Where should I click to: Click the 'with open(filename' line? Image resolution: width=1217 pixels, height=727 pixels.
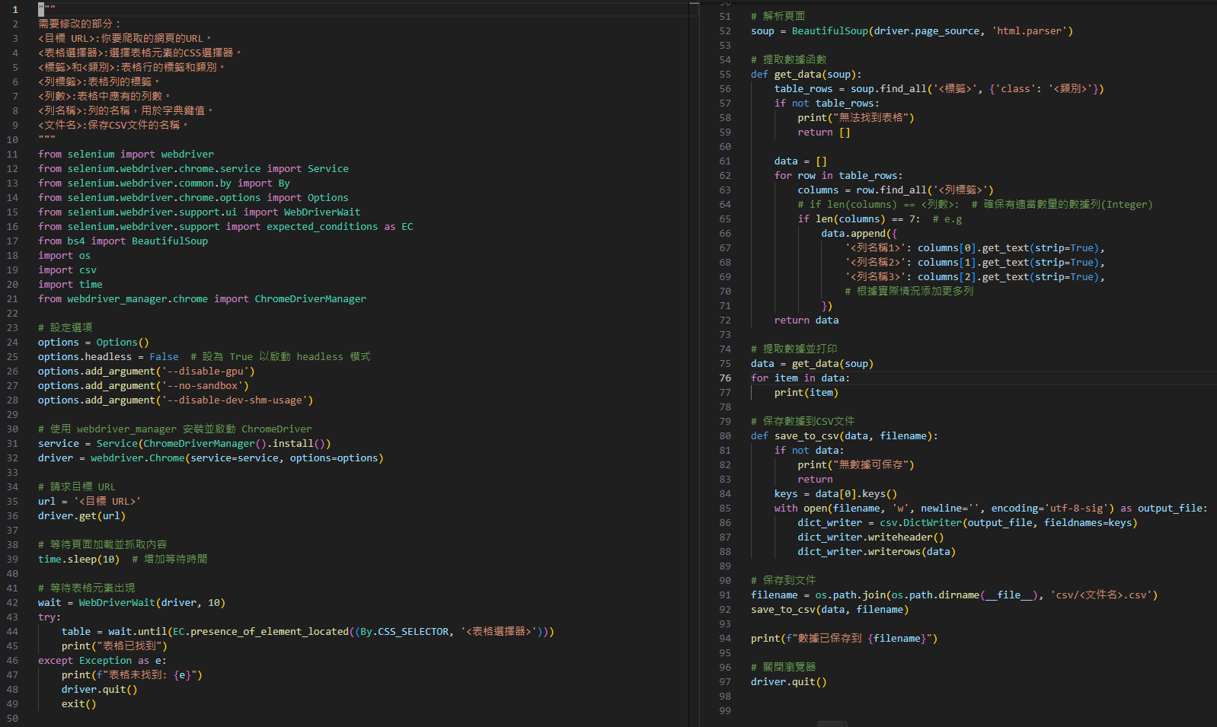click(x=991, y=508)
